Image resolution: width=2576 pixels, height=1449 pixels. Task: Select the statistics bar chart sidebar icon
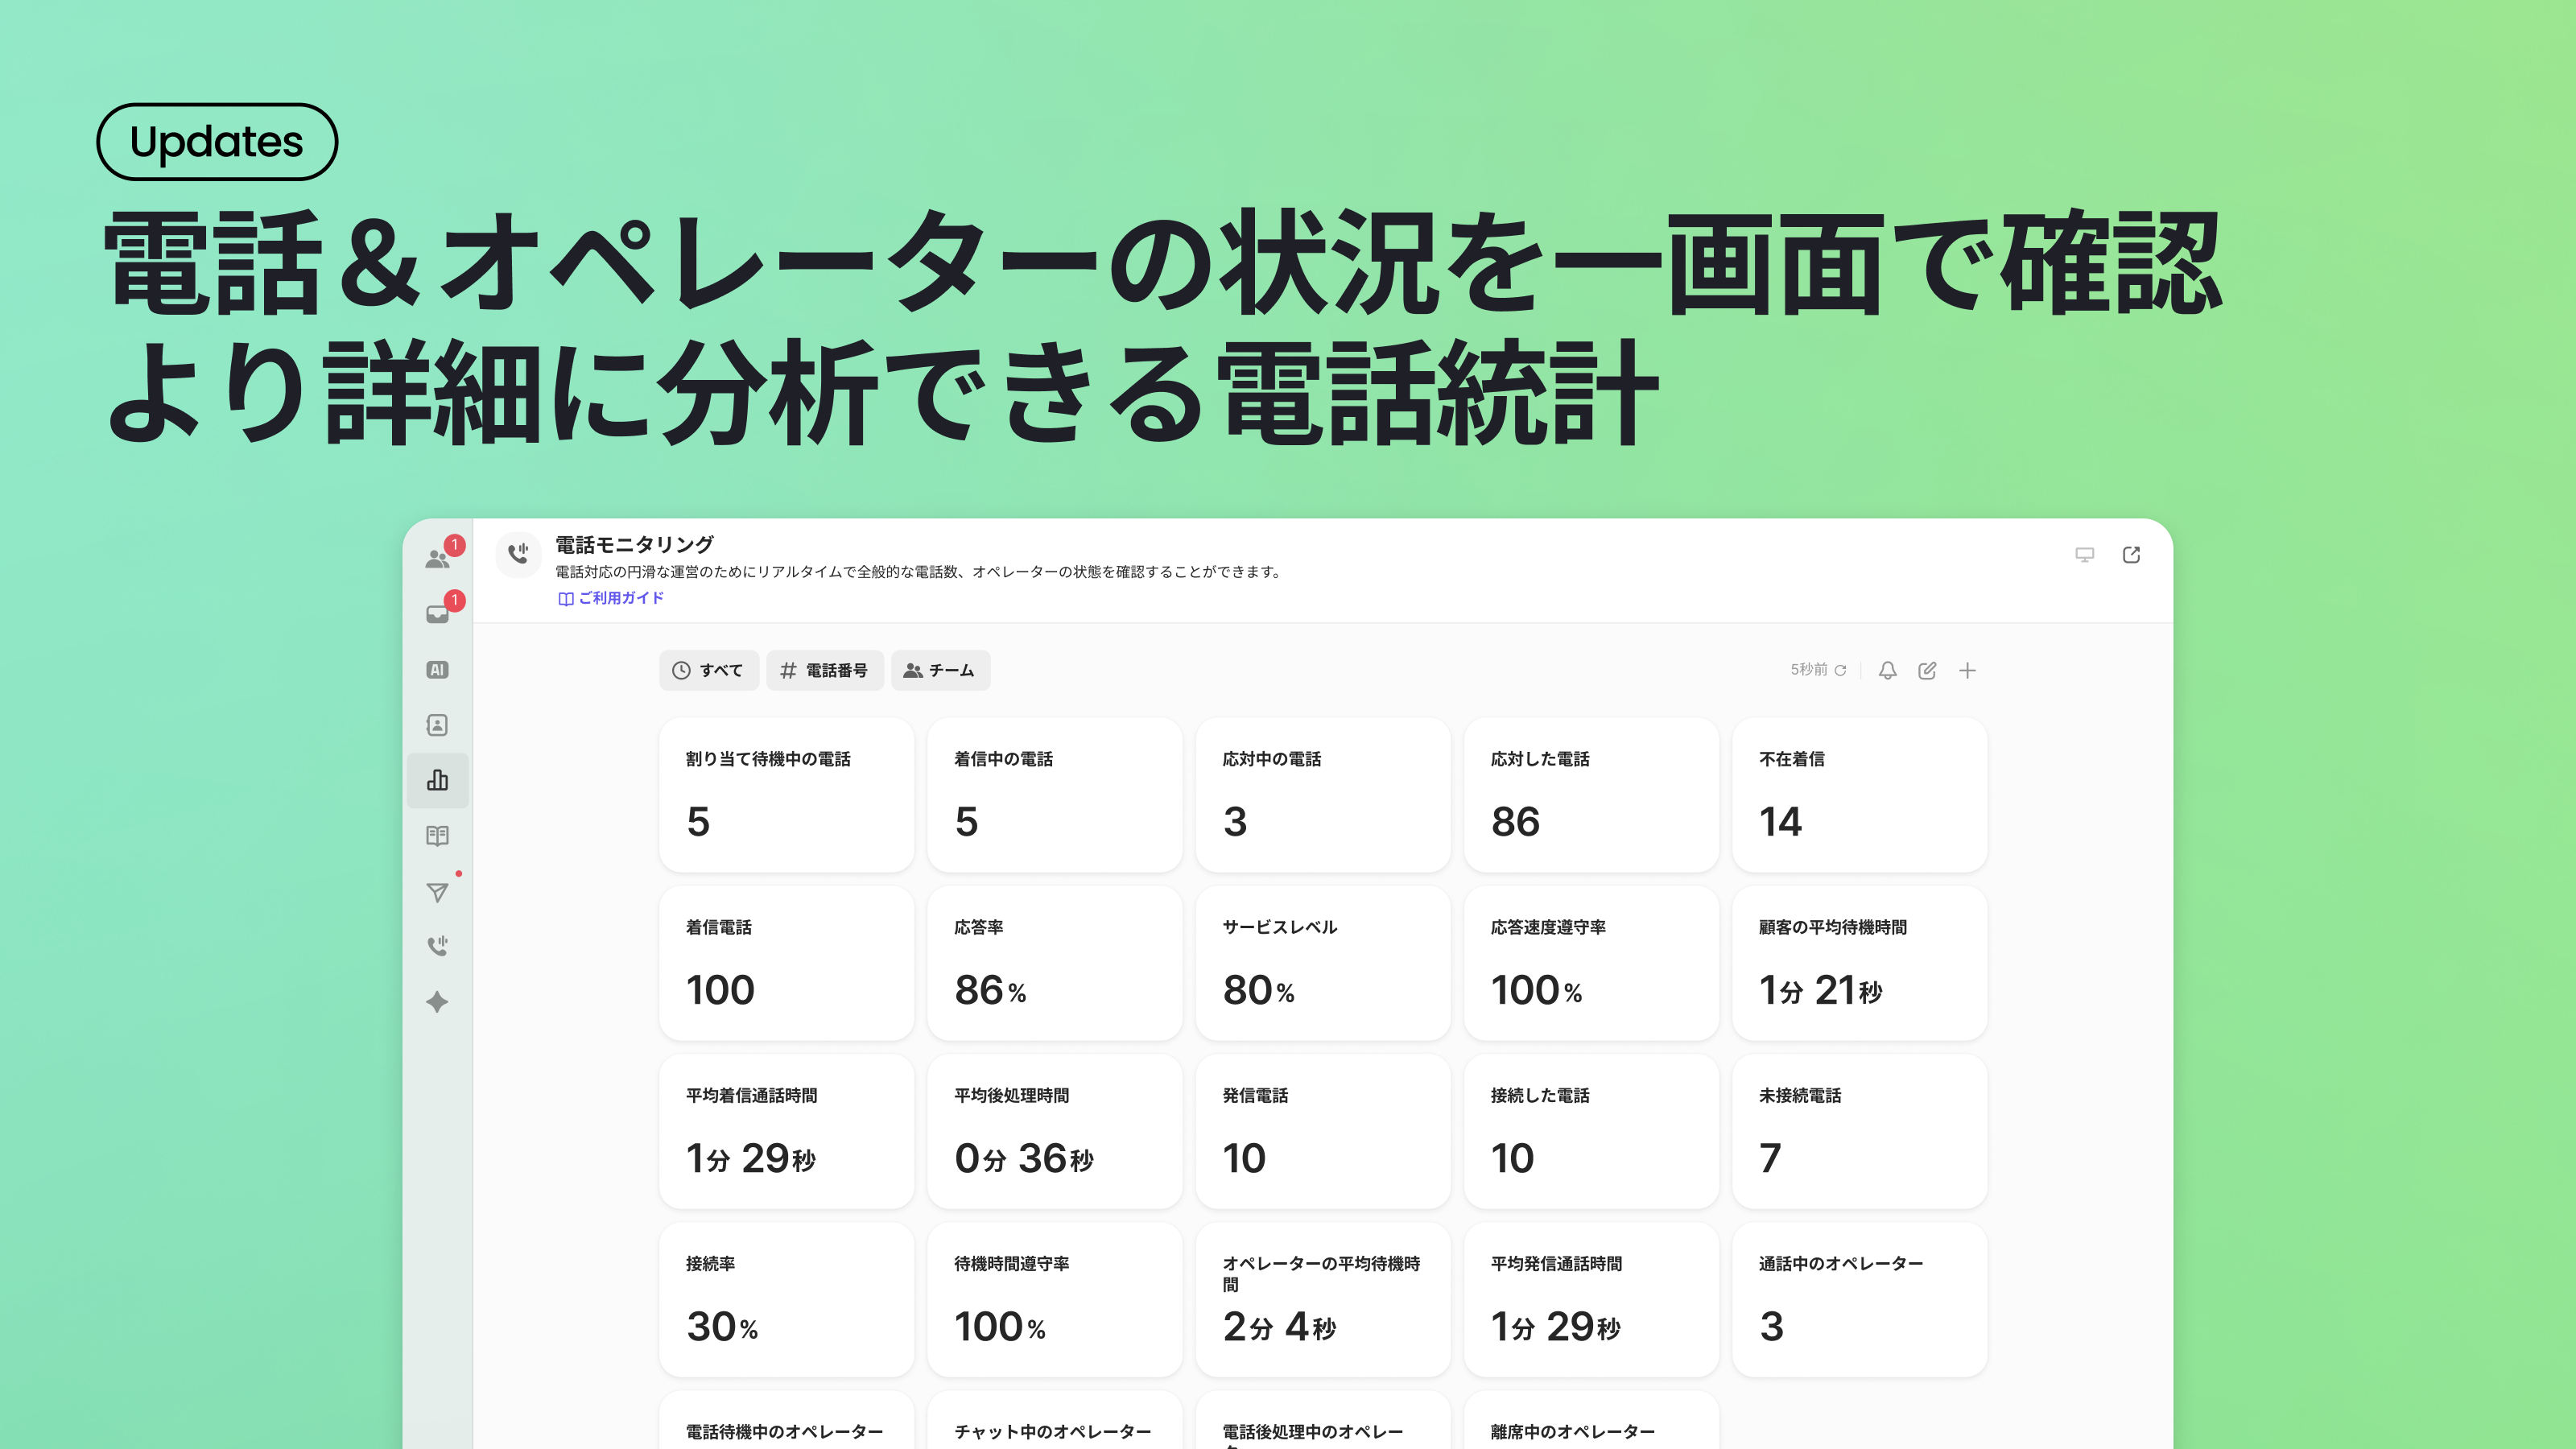click(x=437, y=780)
